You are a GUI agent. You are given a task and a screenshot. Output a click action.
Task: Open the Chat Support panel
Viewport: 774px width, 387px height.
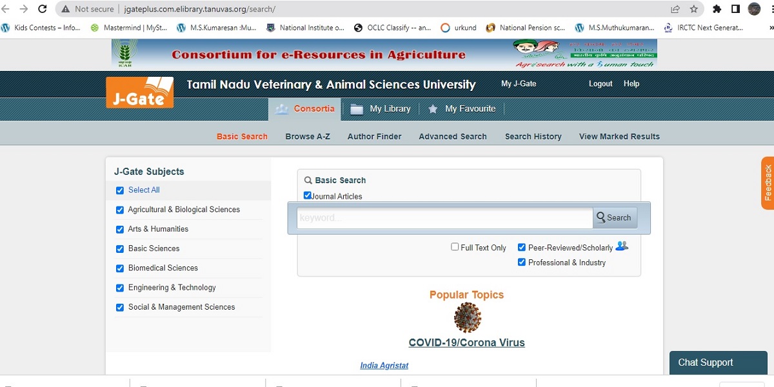[719, 362]
